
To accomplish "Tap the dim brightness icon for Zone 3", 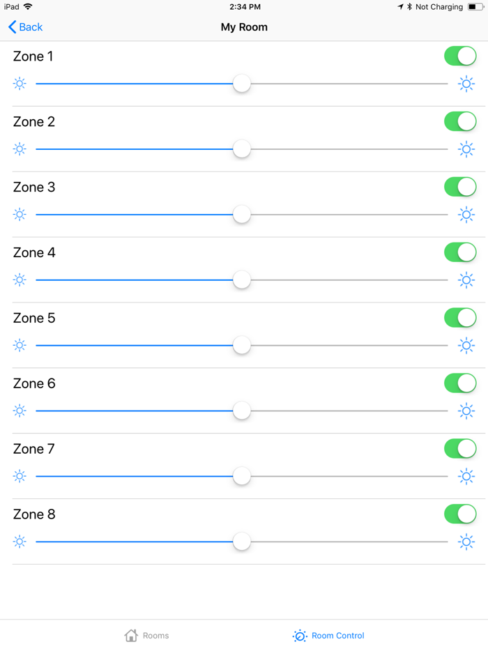I will 20,215.
